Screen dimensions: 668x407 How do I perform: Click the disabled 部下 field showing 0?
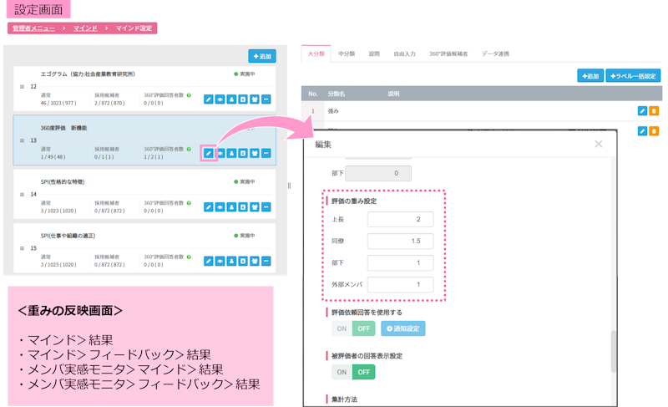tap(378, 173)
